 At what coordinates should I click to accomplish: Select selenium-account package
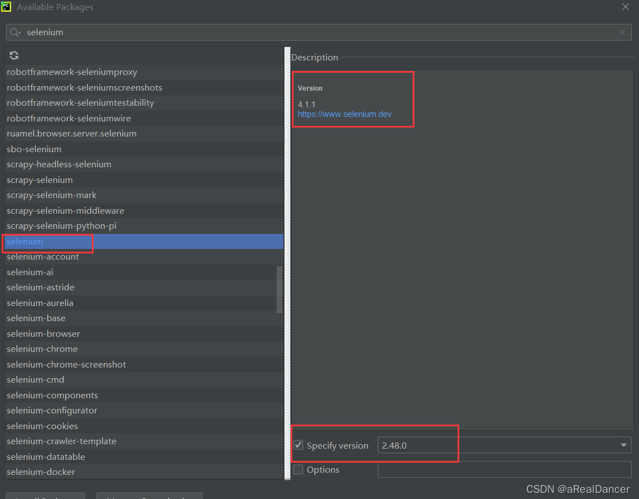click(x=144, y=257)
